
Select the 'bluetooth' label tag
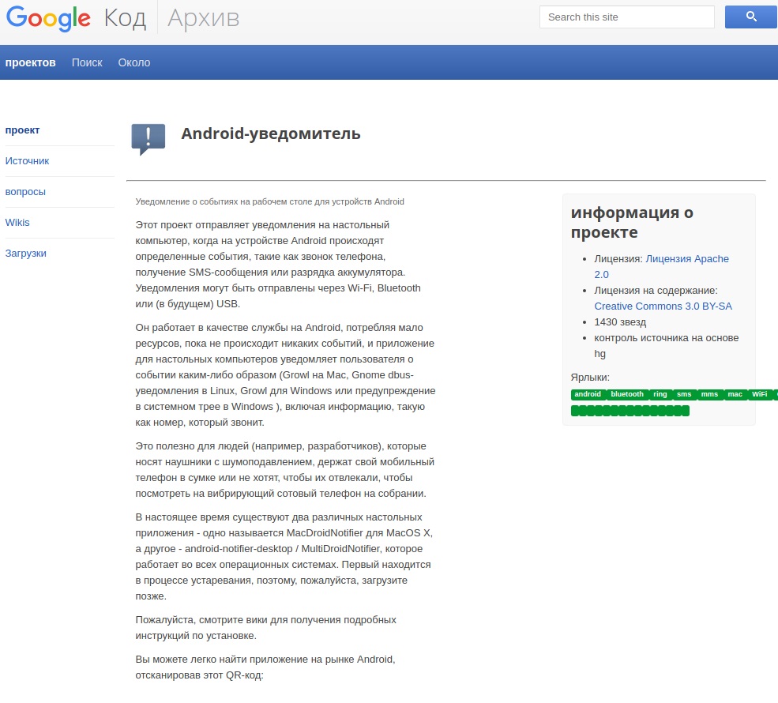(627, 394)
